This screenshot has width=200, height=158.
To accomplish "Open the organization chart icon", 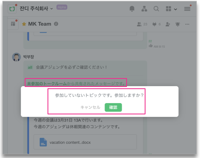I will (144, 9).
